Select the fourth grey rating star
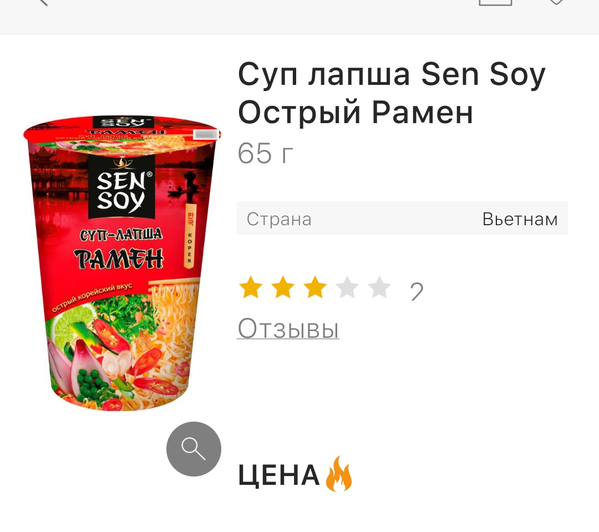 [347, 287]
